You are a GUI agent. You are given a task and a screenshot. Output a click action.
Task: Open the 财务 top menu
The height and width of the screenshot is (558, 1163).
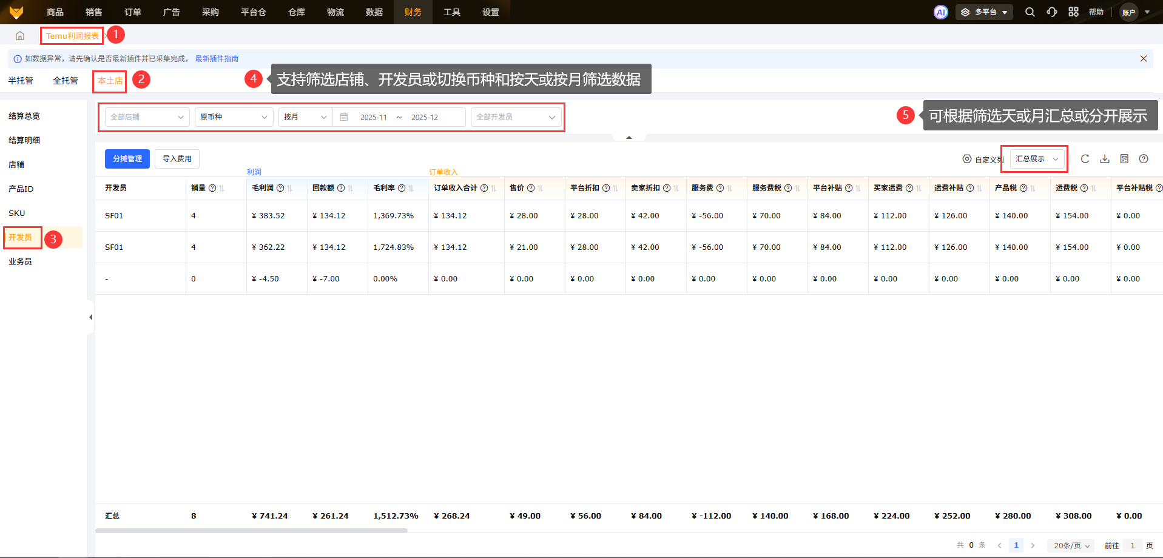413,12
